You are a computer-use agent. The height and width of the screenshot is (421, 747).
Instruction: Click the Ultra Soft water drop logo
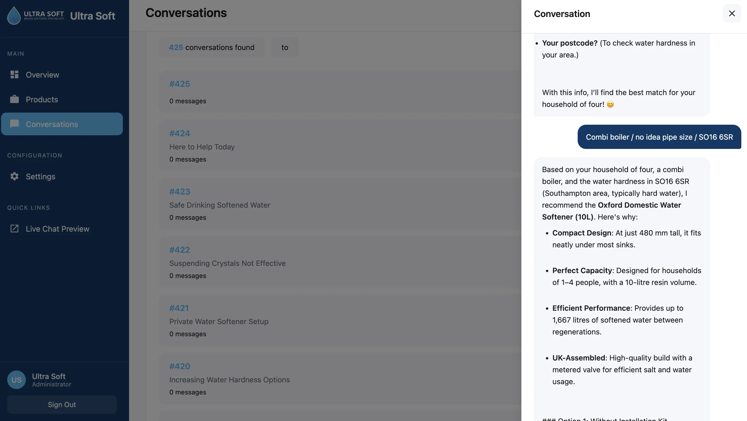tap(14, 16)
